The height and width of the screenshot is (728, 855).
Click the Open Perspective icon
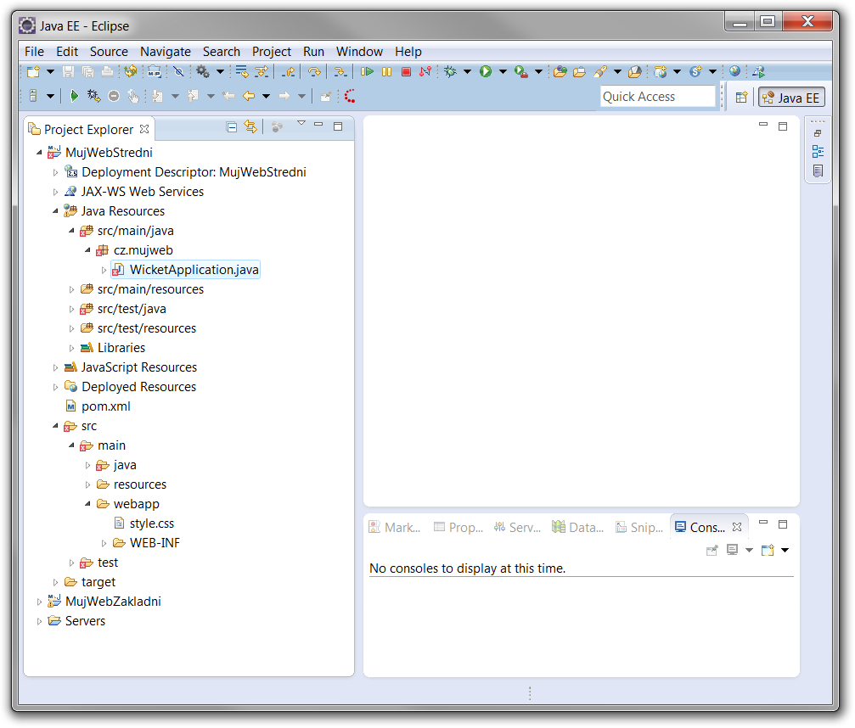tap(741, 98)
